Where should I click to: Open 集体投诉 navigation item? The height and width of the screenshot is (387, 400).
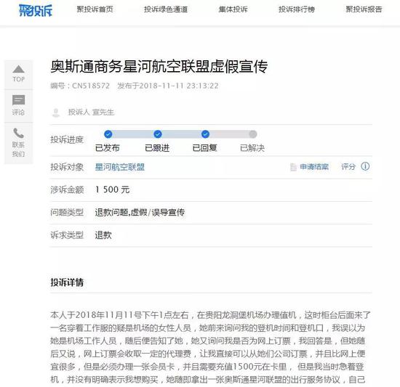[233, 9]
